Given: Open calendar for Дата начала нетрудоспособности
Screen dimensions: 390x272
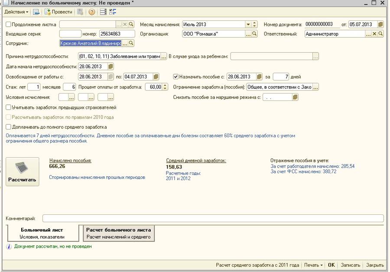Looking at the screenshot, I should [110, 67].
